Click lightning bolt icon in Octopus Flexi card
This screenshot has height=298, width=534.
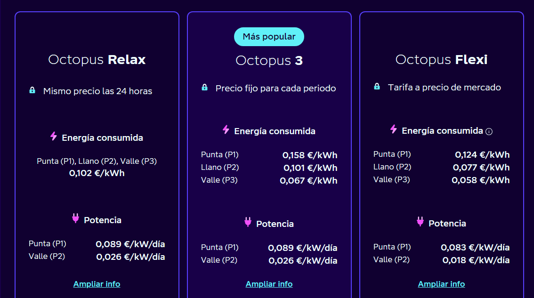(393, 129)
